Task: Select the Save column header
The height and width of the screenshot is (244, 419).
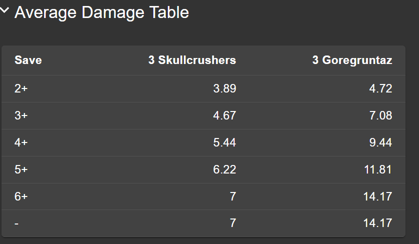Action: 28,60
